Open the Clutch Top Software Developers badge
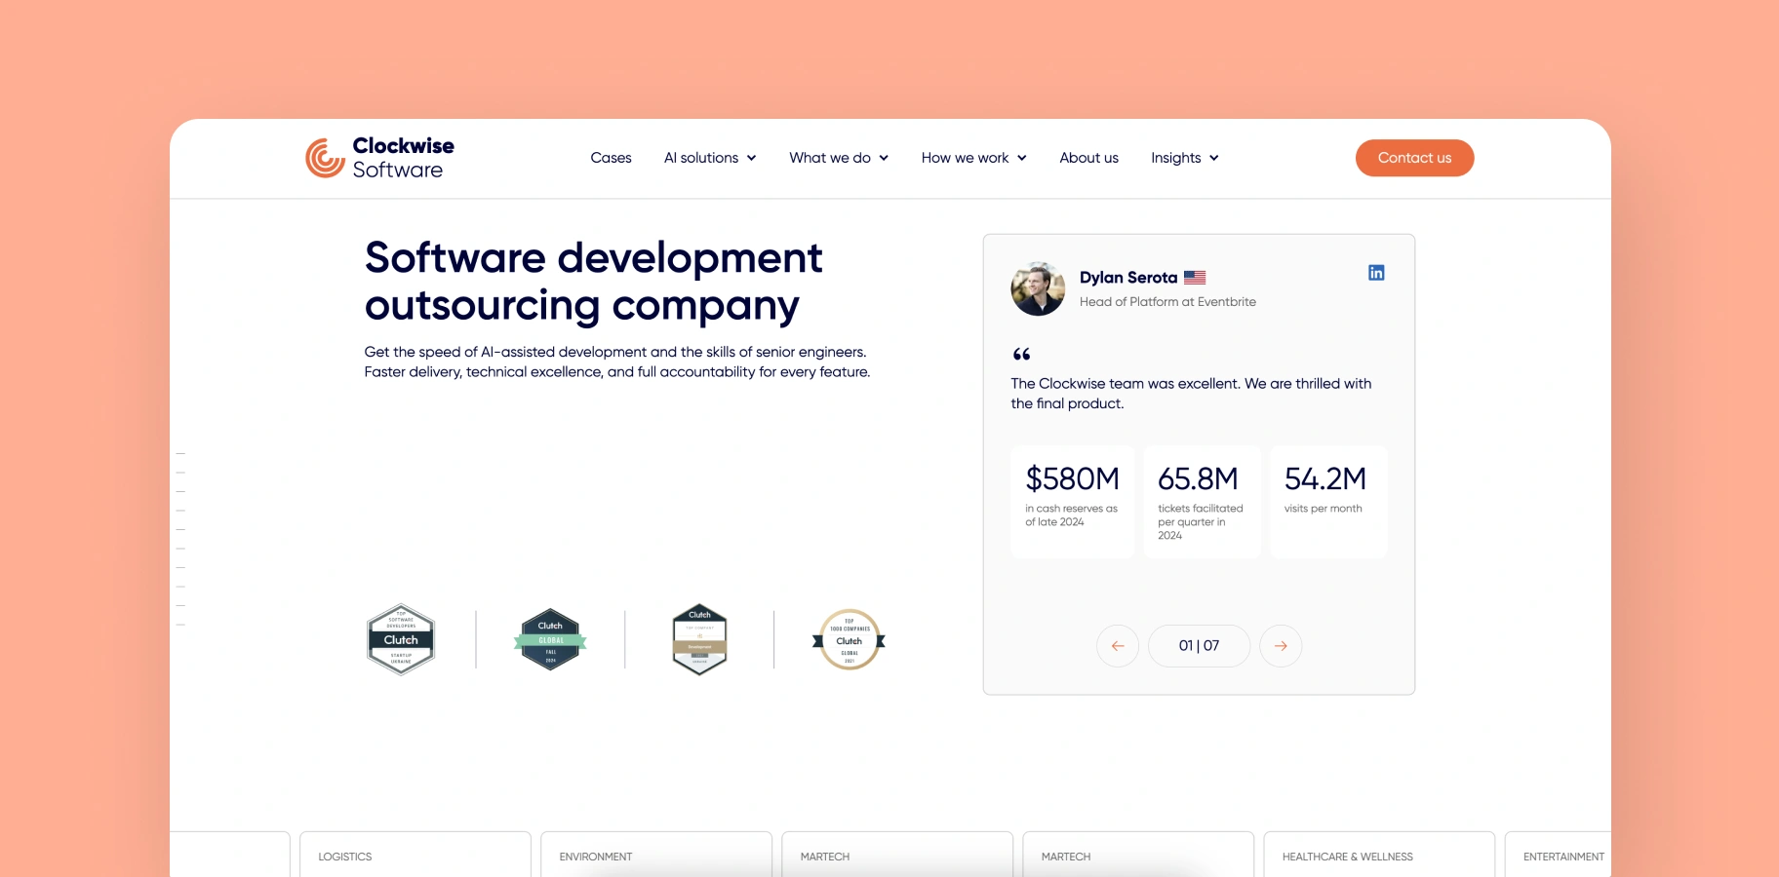This screenshot has height=877, width=1779. tap(401, 639)
